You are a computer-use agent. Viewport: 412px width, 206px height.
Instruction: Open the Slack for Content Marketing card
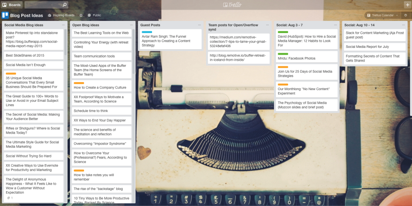point(375,35)
